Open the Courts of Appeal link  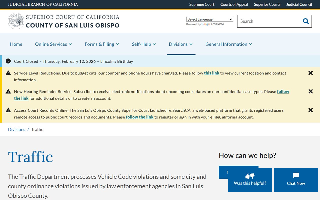[234, 4]
